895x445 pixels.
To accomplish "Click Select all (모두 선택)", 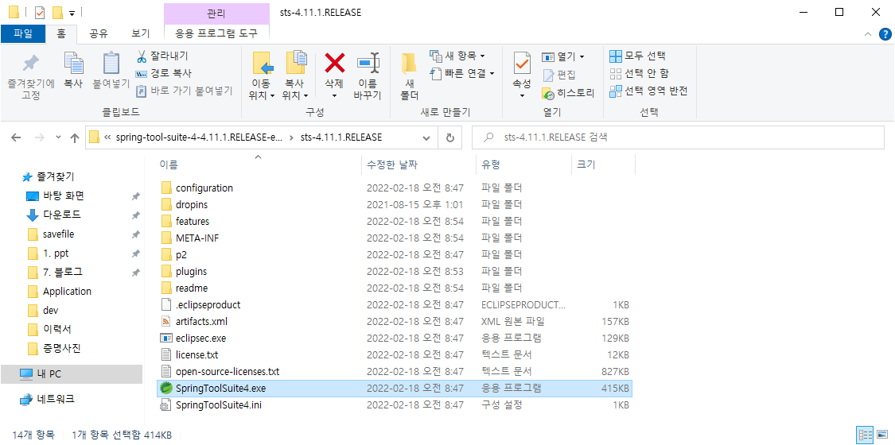I will pos(637,56).
